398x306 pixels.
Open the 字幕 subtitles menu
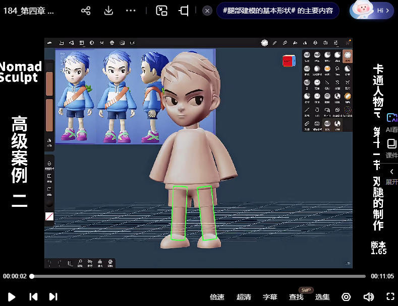click(x=270, y=297)
